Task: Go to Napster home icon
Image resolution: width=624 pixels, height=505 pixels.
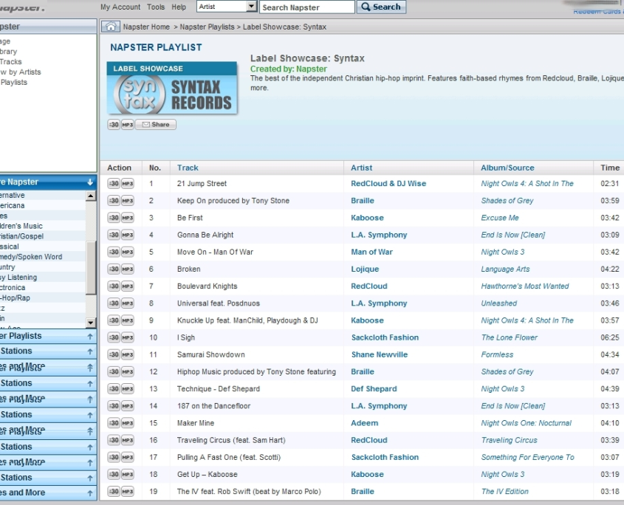Action: pyautogui.click(x=111, y=27)
